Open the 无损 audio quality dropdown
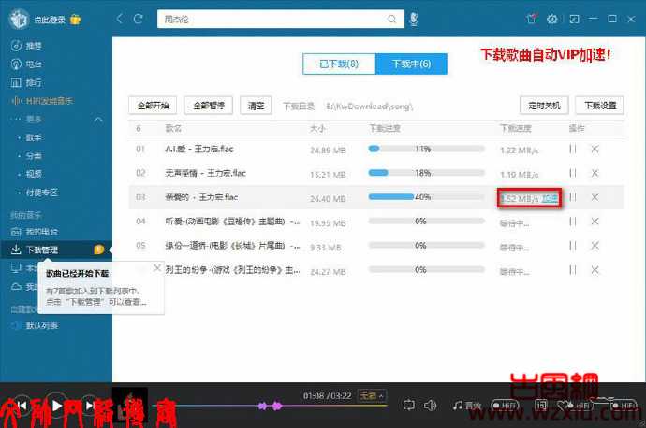This screenshot has width=646, height=428. point(372,395)
